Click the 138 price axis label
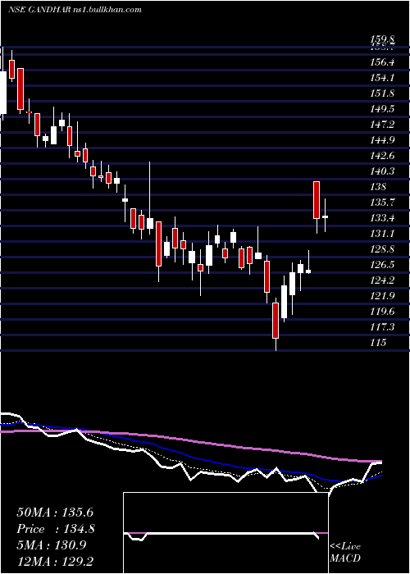This screenshot has height=574, width=410. click(x=378, y=187)
